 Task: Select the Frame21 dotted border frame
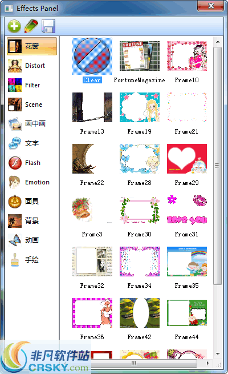pos(187,107)
